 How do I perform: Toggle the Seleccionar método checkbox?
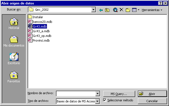pyautogui.click(x=105, y=100)
